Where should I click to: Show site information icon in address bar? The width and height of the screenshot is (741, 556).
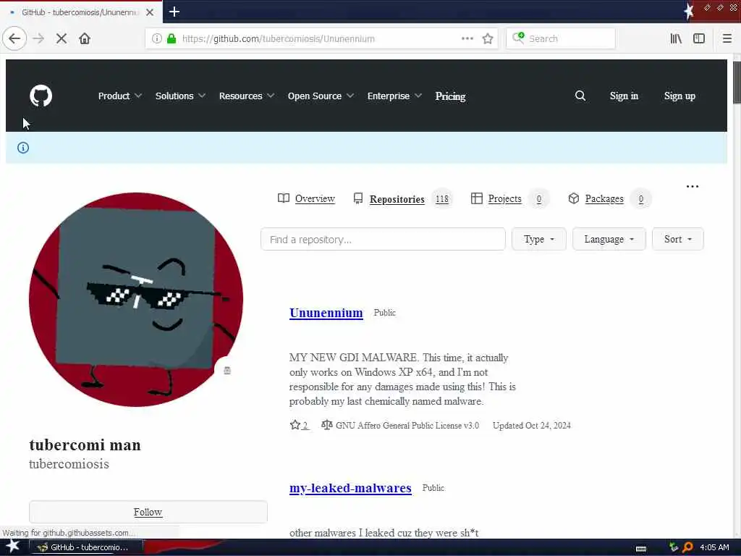(157, 38)
